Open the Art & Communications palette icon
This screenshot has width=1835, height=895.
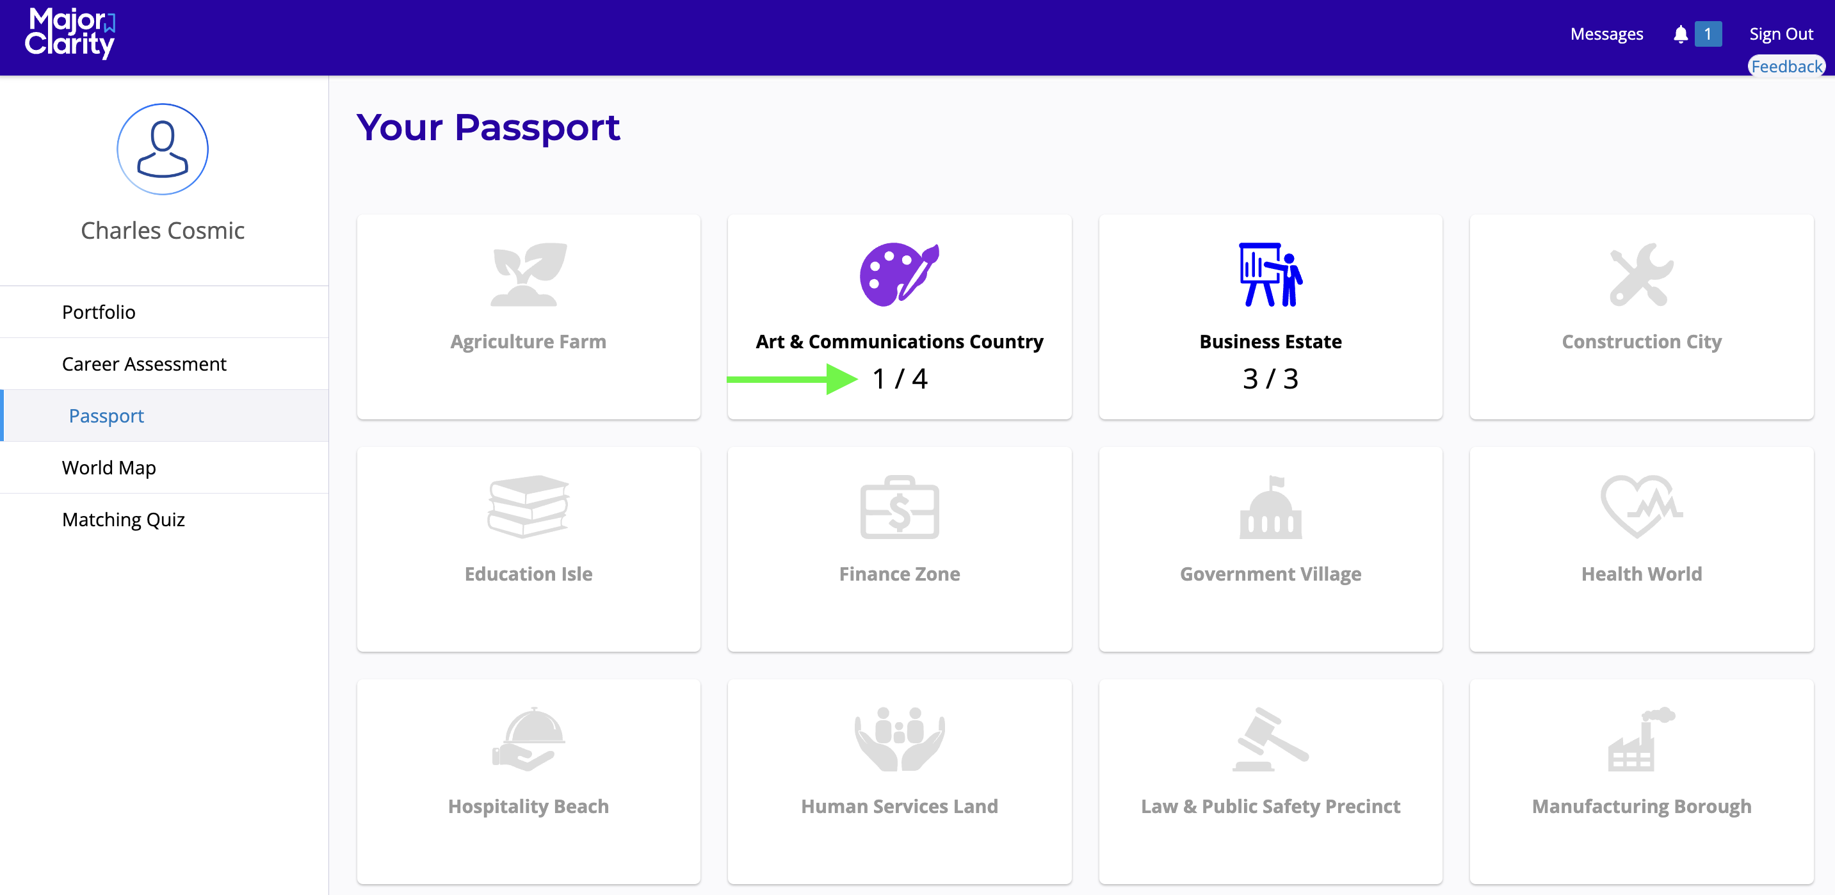tap(899, 275)
